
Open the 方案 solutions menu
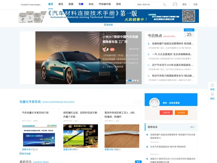coord(81,4)
